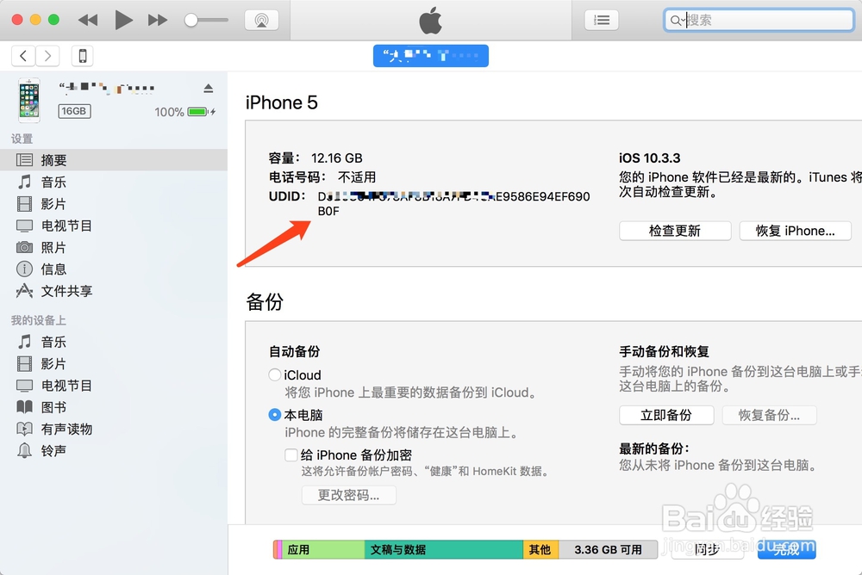Screen dimensions: 862x575
Task: Adjust the volume slider knob
Action: pos(191,21)
